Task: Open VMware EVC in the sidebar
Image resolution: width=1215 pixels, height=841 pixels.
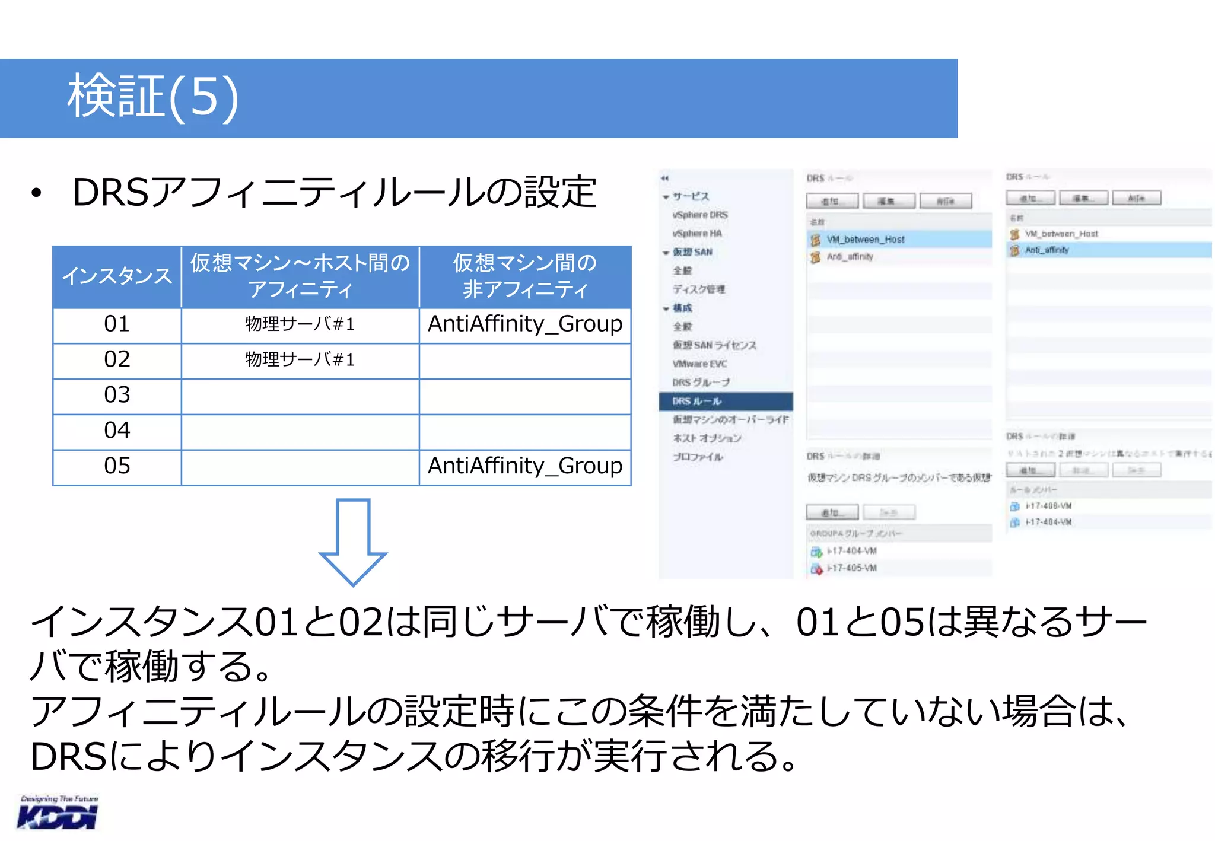Action: (699, 364)
